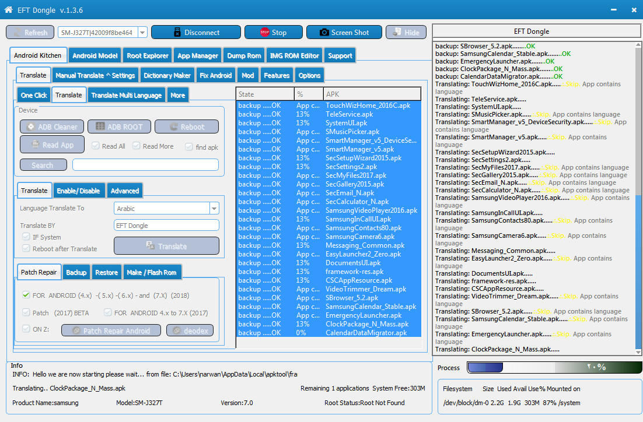Expand the Arabic language dropdown arrow
The width and height of the screenshot is (643, 422).
tap(214, 209)
